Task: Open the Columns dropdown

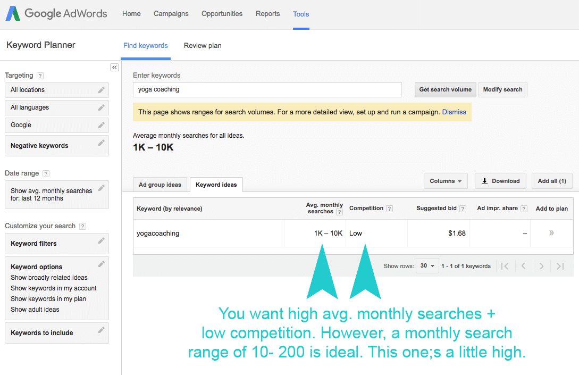Action: pyautogui.click(x=446, y=181)
